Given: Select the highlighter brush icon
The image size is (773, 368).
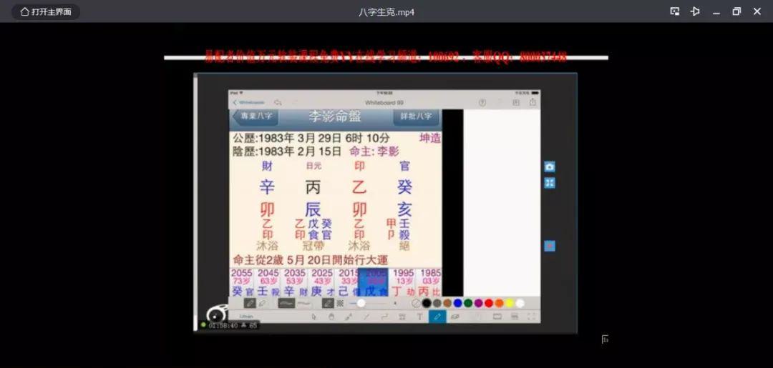Looking at the screenshot, I should (x=328, y=303).
